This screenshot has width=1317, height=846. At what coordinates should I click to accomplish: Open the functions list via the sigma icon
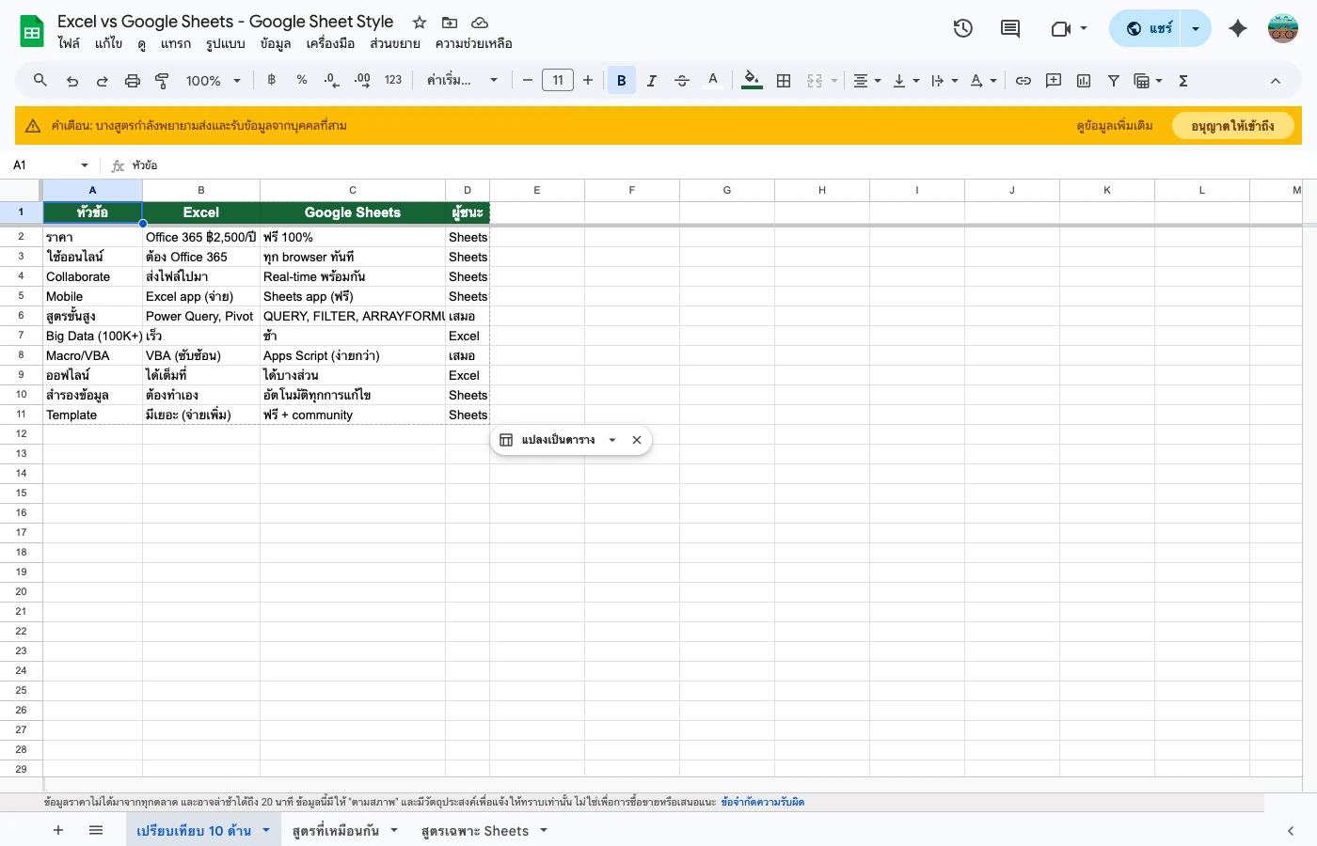(1182, 80)
